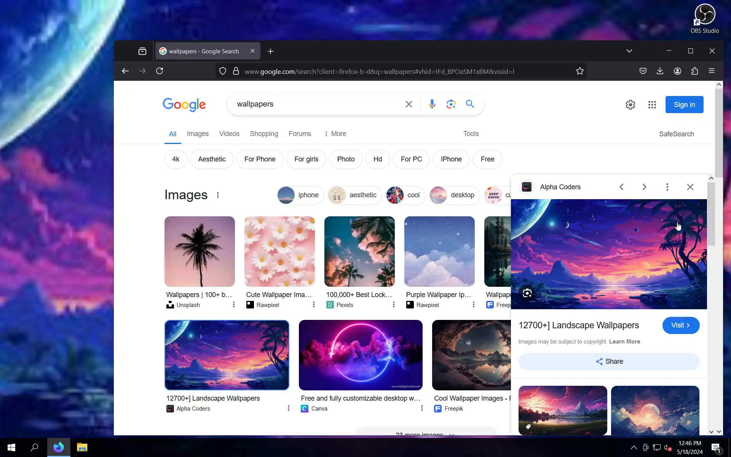Toggle the 4k filter chip
Image resolution: width=731 pixels, height=457 pixels.
[176, 159]
